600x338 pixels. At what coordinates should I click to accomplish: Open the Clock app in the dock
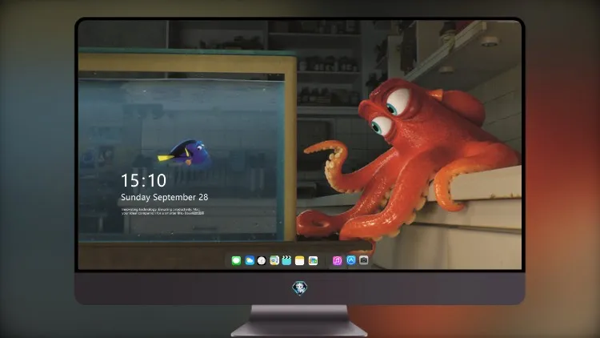click(262, 260)
